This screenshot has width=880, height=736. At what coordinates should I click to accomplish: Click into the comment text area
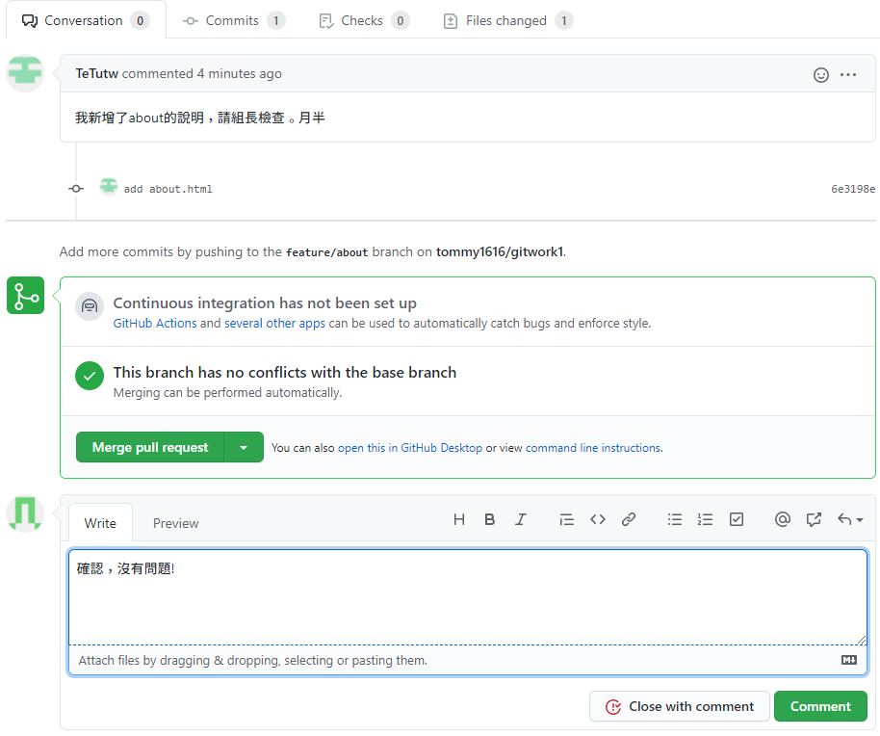[x=467, y=597]
